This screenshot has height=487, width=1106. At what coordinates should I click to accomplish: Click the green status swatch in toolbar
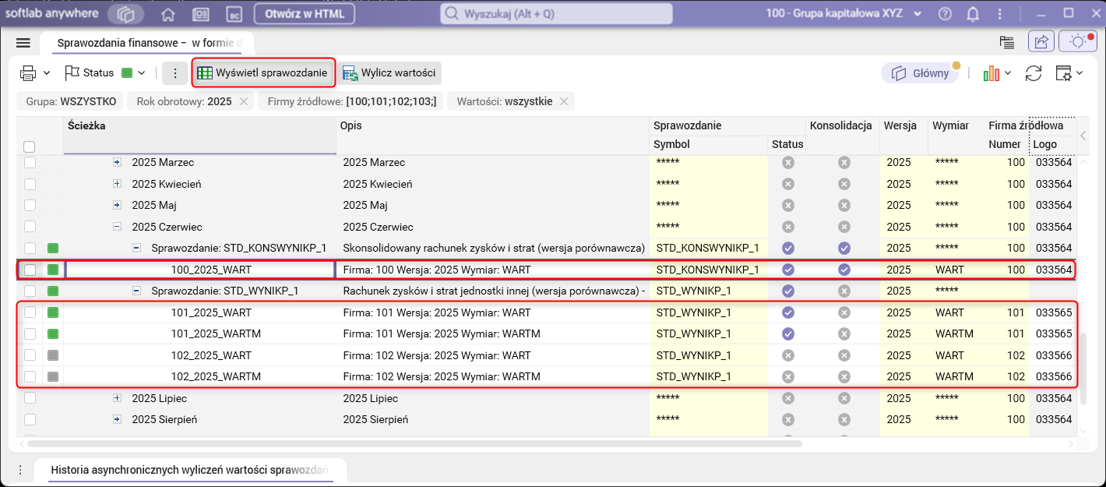pos(127,73)
